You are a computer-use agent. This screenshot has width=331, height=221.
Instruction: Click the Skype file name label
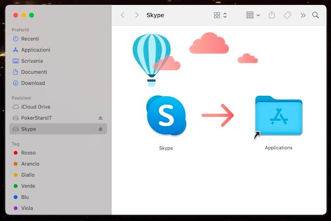pyautogui.click(x=166, y=148)
